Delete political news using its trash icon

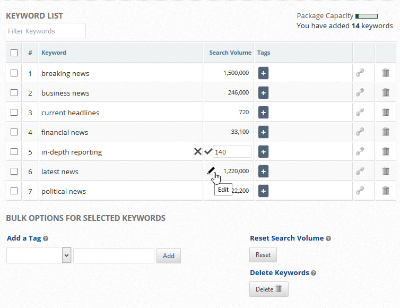[x=386, y=191]
